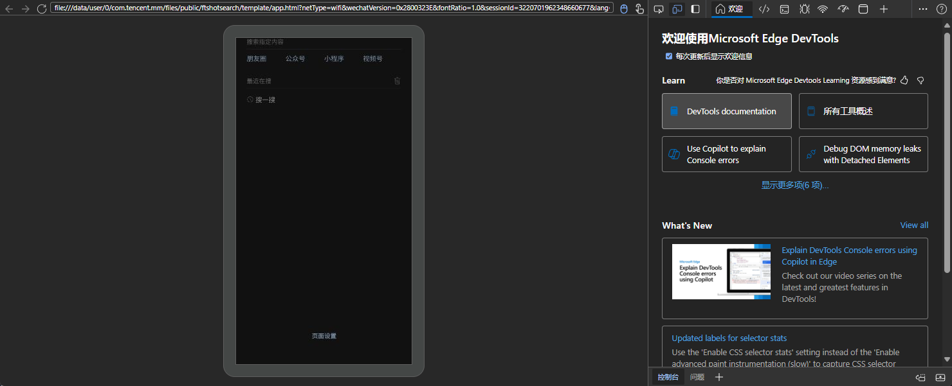952x386 pixels.
Task: Open the Performance gauge icon panel
Action: click(x=843, y=9)
